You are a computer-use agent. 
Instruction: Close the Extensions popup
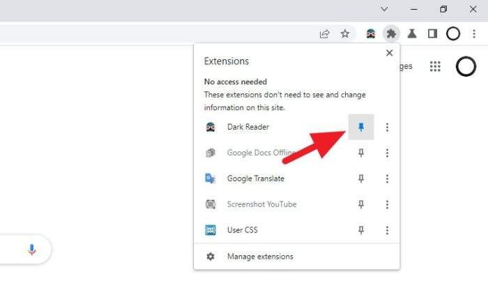pos(389,53)
